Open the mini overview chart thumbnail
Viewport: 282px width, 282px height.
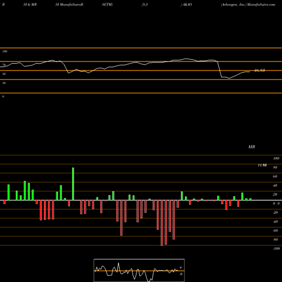[139, 270]
